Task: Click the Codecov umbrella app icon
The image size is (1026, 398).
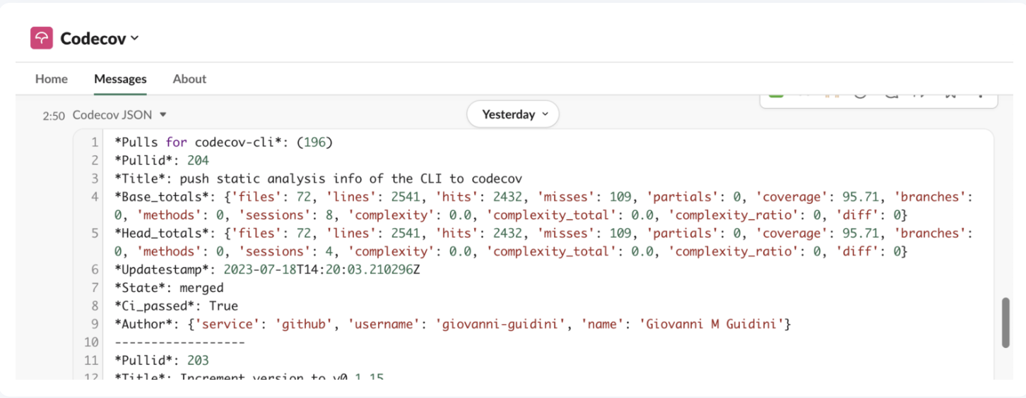Action: [x=42, y=38]
